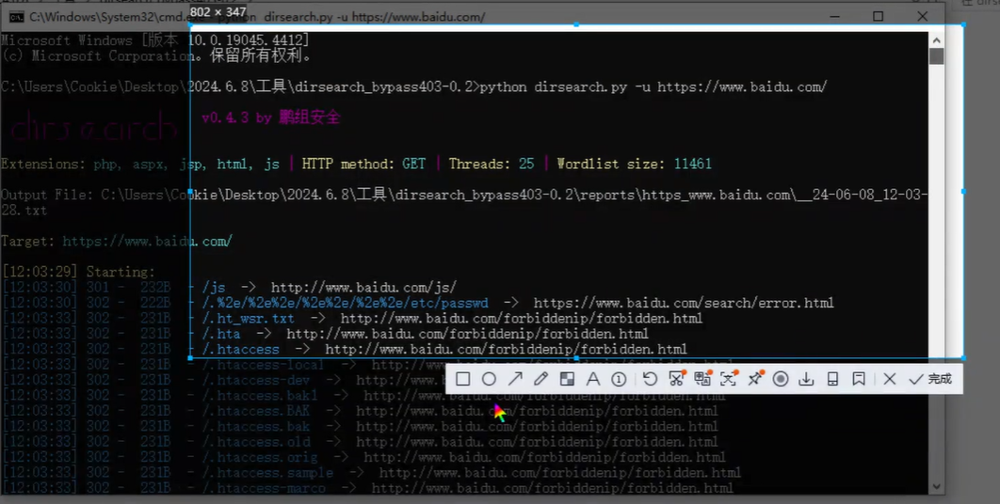Viewport: 1000px width, 504px height.
Task: Click the '[12:03:29] Starting:' line
Action: click(x=78, y=272)
